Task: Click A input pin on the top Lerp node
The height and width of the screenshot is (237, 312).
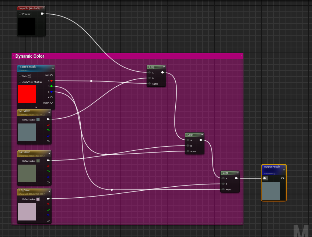Action: click(x=150, y=72)
